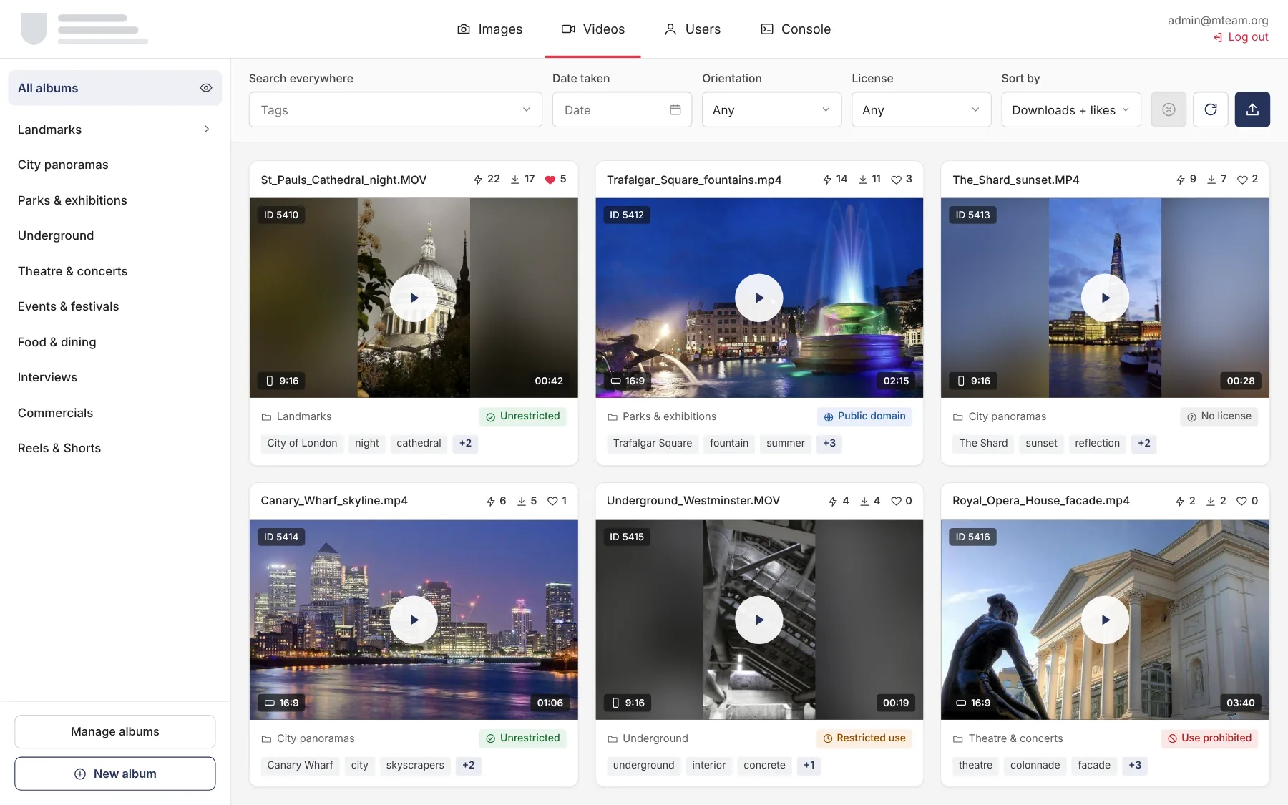Click the clear filters icon button

[x=1169, y=109]
